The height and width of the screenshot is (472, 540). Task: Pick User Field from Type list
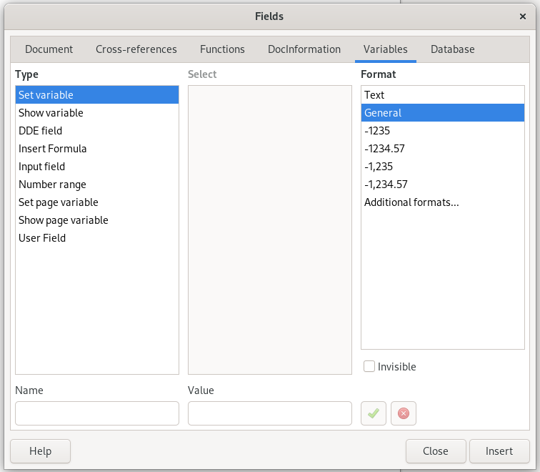(42, 238)
